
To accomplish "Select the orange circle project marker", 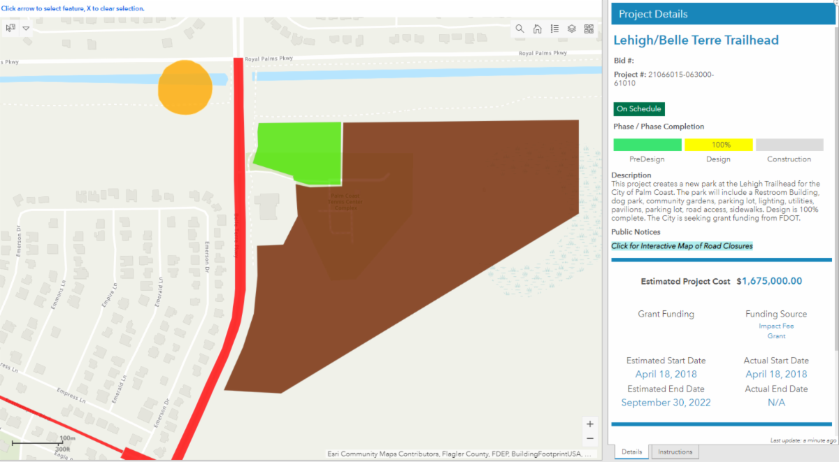I will pos(185,87).
